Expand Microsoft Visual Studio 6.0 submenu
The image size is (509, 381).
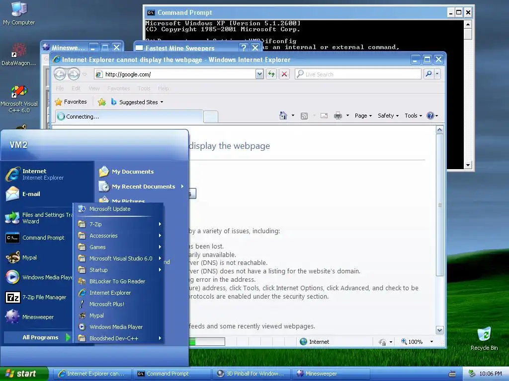coord(118,258)
